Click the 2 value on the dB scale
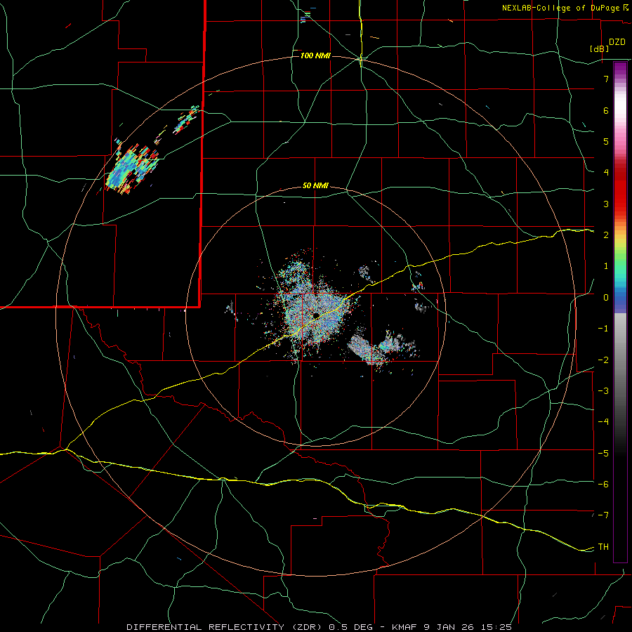 606,235
